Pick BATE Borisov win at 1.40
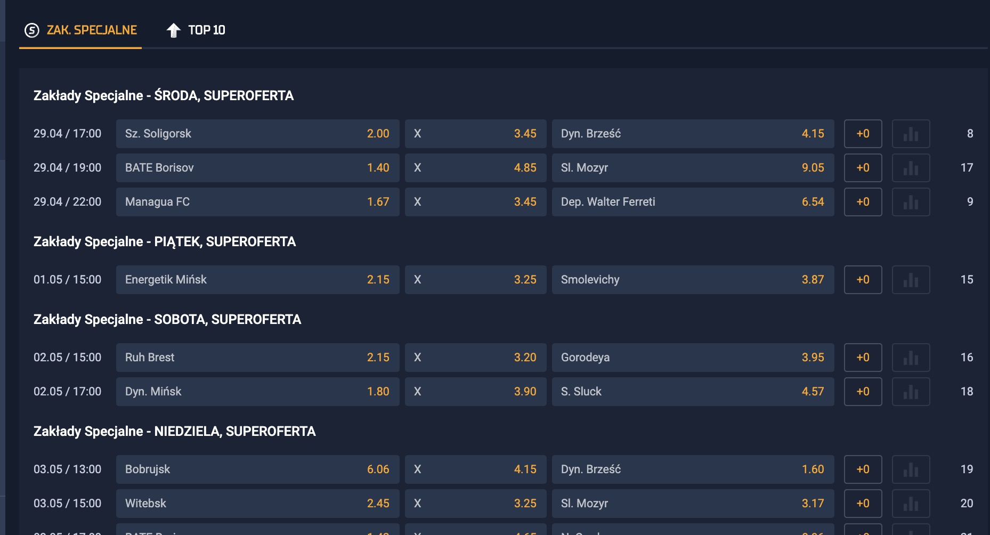 click(x=257, y=168)
